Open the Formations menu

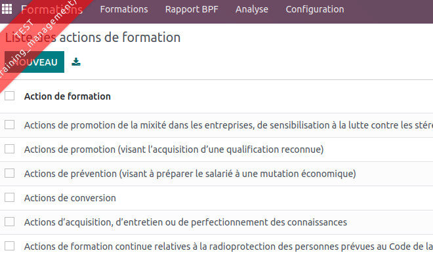(x=124, y=9)
